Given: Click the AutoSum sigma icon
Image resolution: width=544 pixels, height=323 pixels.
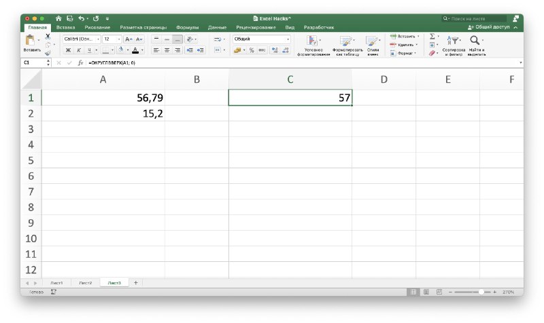Looking at the screenshot, I should (x=432, y=37).
